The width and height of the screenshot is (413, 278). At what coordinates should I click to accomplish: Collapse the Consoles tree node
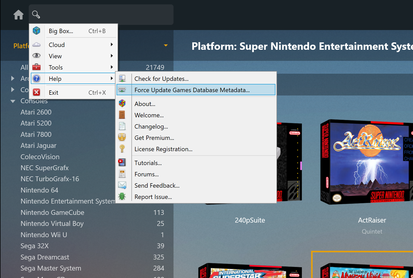pyautogui.click(x=13, y=101)
